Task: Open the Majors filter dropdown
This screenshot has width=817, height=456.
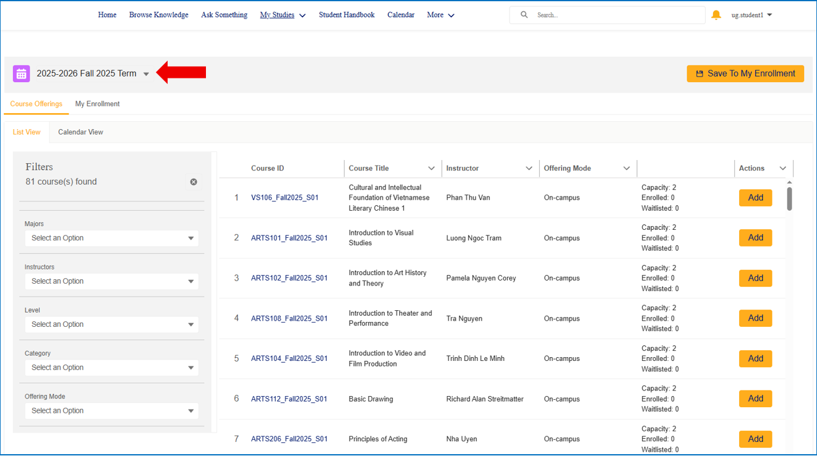Action: pyautogui.click(x=111, y=238)
